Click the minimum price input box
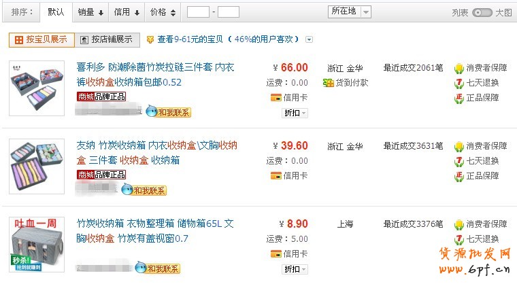This screenshot has width=517, height=284. coord(198,12)
